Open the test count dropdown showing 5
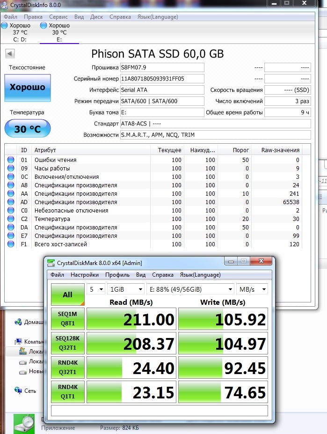This screenshot has width=327, height=434. pyautogui.click(x=96, y=289)
